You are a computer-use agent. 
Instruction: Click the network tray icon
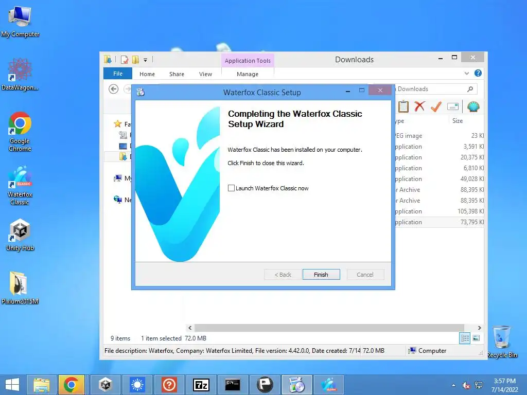[x=478, y=385]
